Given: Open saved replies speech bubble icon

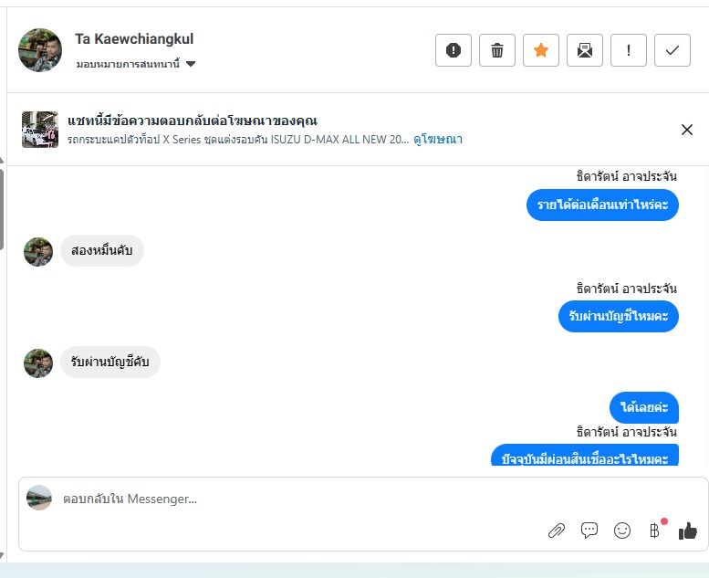Looking at the screenshot, I should [x=589, y=530].
